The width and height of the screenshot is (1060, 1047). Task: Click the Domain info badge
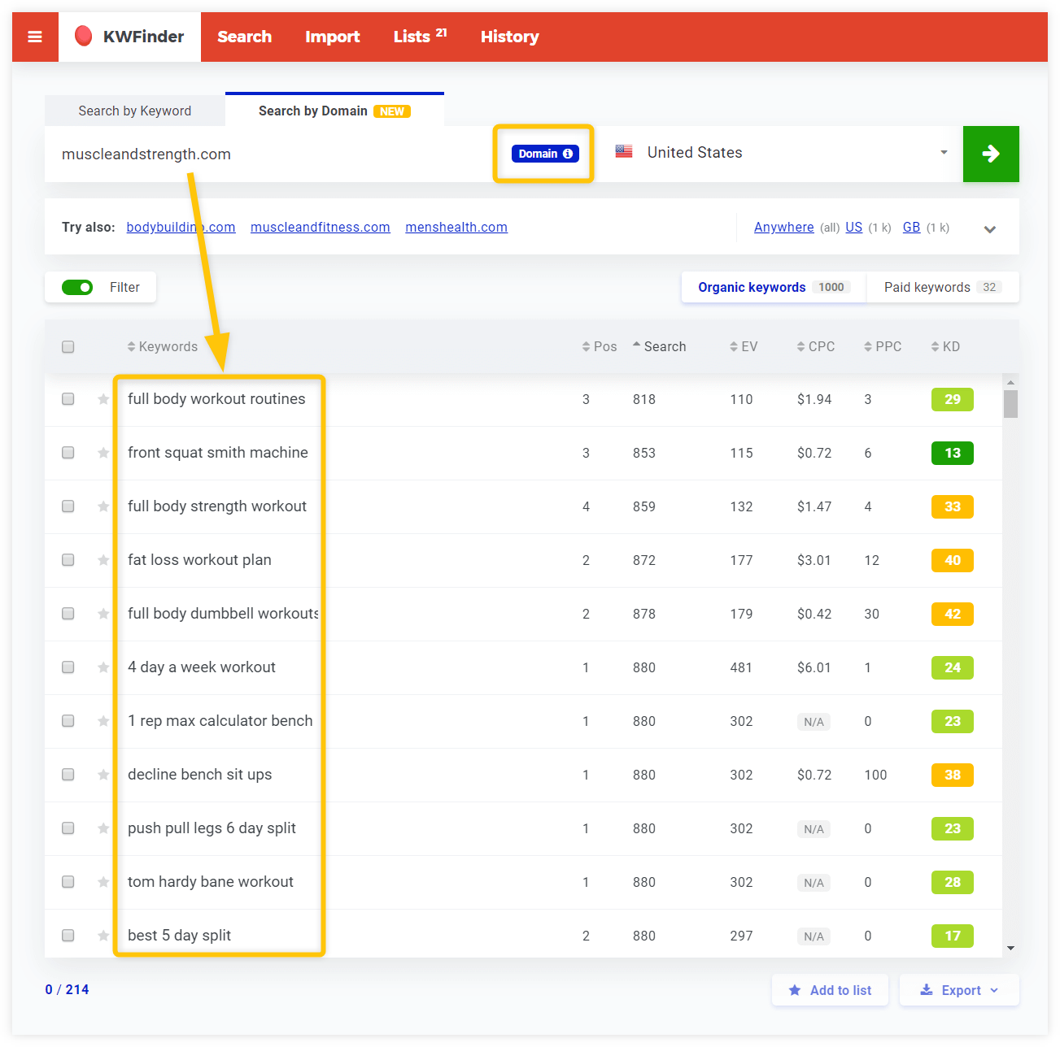(545, 154)
